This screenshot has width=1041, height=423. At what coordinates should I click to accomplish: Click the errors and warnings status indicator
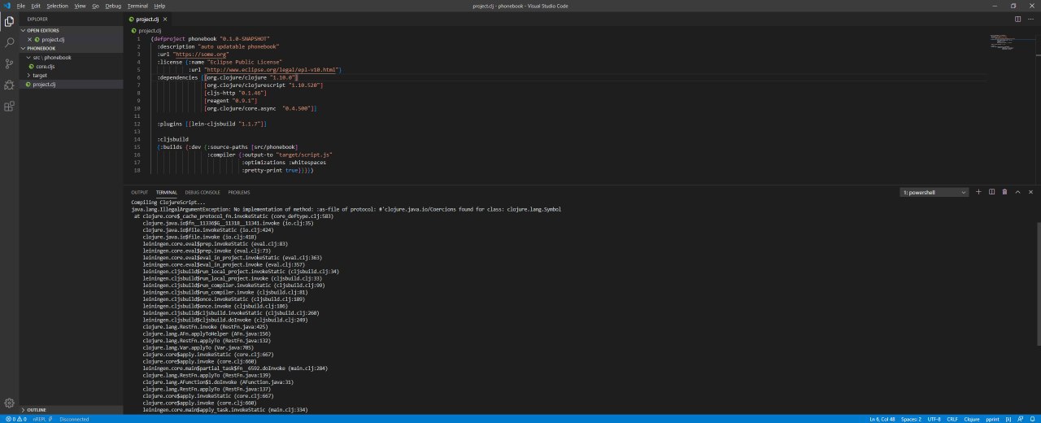[16, 419]
